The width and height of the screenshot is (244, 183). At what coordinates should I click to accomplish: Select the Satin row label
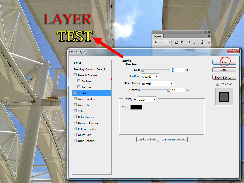(x=81, y=111)
